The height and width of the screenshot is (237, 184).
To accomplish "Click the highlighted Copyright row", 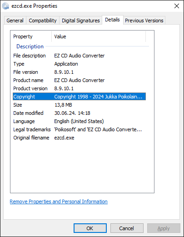I will pyautogui.click(x=79, y=97).
